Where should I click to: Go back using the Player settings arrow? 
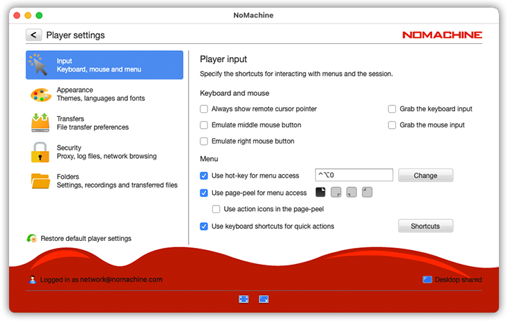(33, 35)
